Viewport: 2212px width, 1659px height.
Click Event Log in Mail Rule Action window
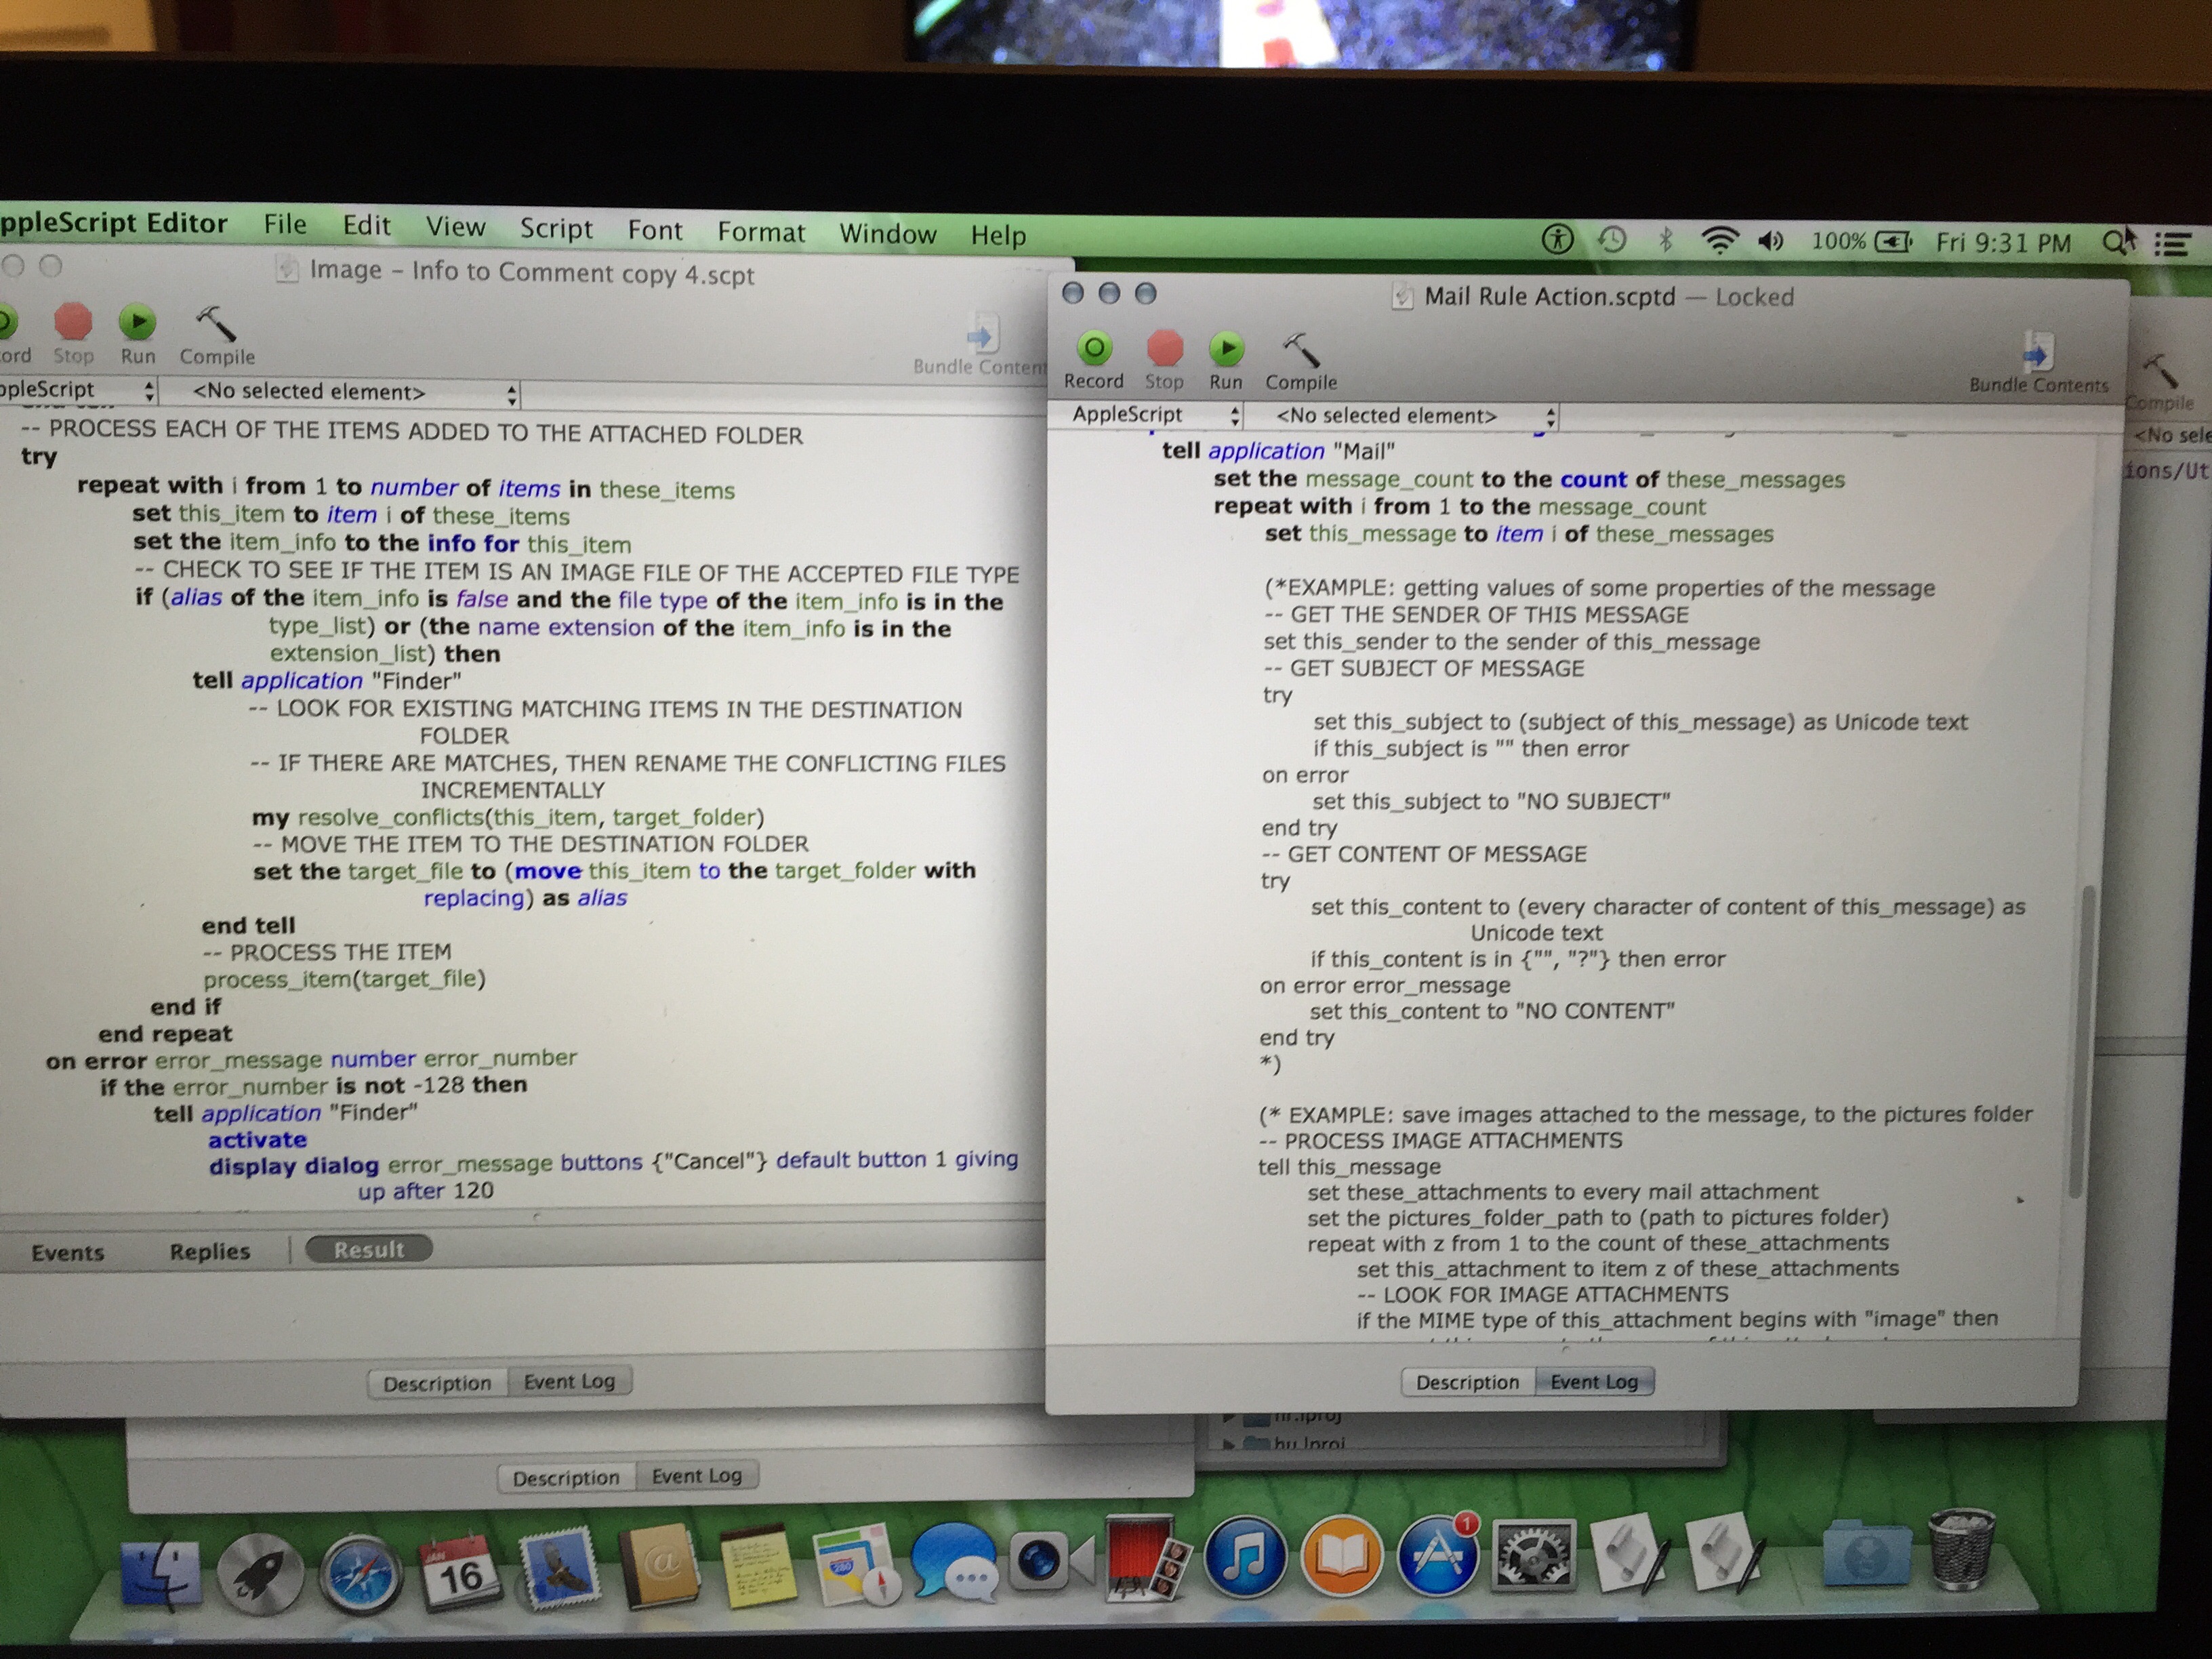(1594, 1381)
